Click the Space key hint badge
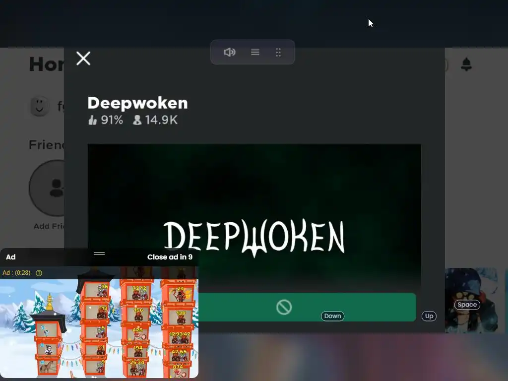This screenshot has width=508, height=381. (467, 305)
